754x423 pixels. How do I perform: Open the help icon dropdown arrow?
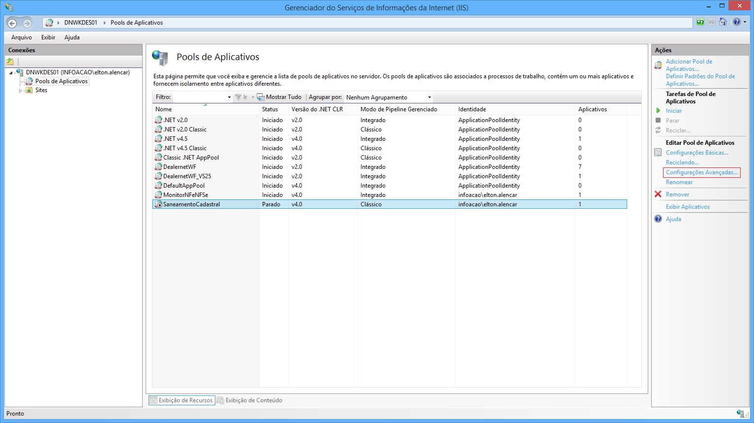(x=745, y=22)
